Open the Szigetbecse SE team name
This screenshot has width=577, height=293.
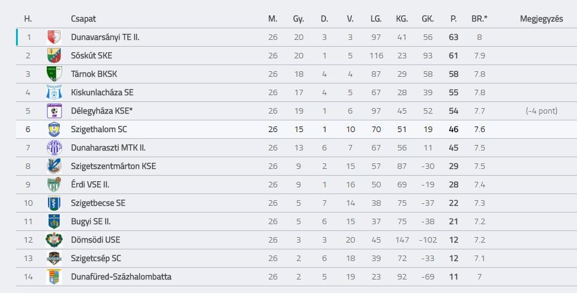98,203
